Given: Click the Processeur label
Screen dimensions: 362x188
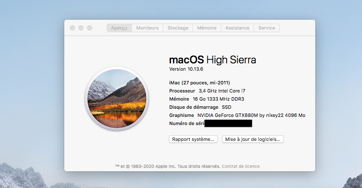Looking at the screenshot, I should coord(182,91).
